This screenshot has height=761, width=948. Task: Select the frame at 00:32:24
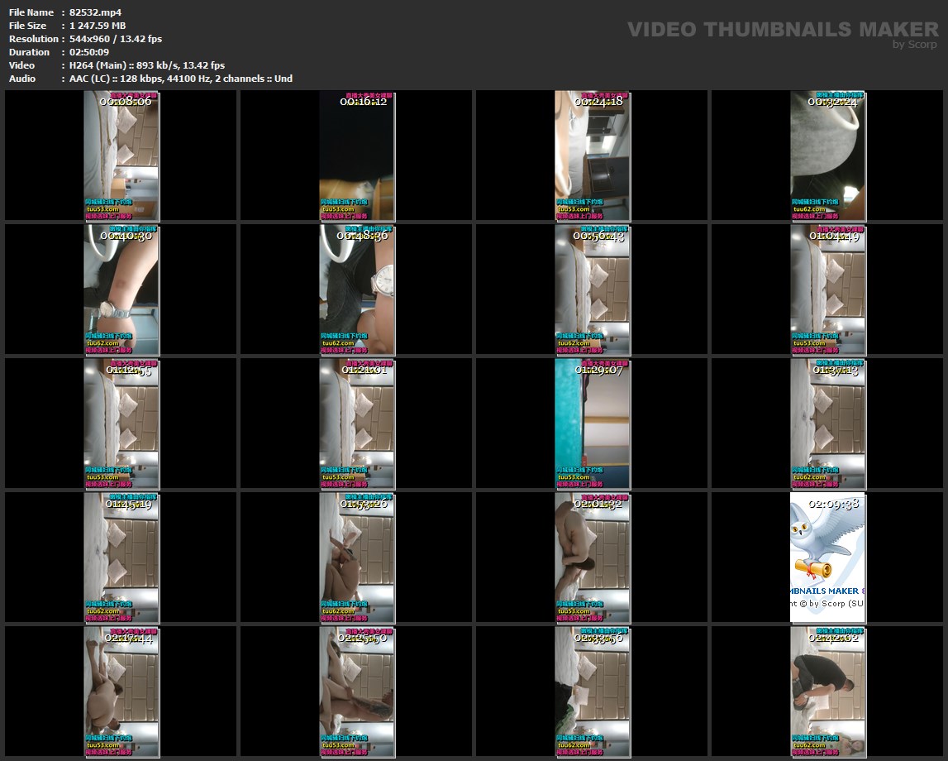pos(828,156)
